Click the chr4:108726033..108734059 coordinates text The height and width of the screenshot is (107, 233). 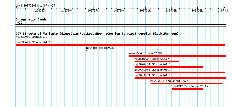point(35,6)
